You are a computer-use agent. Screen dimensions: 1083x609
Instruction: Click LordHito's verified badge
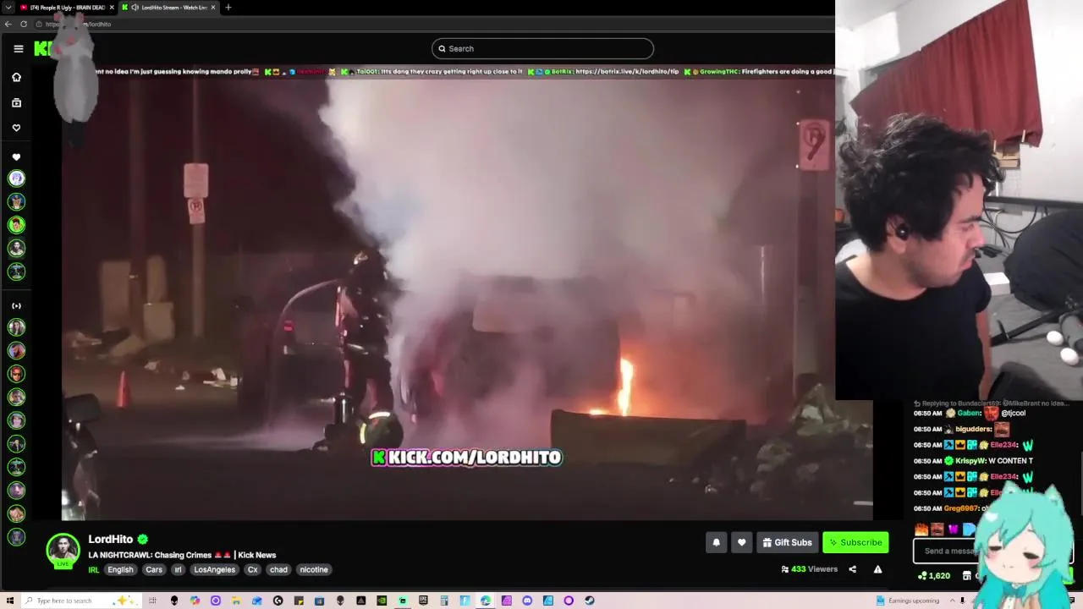tap(143, 539)
